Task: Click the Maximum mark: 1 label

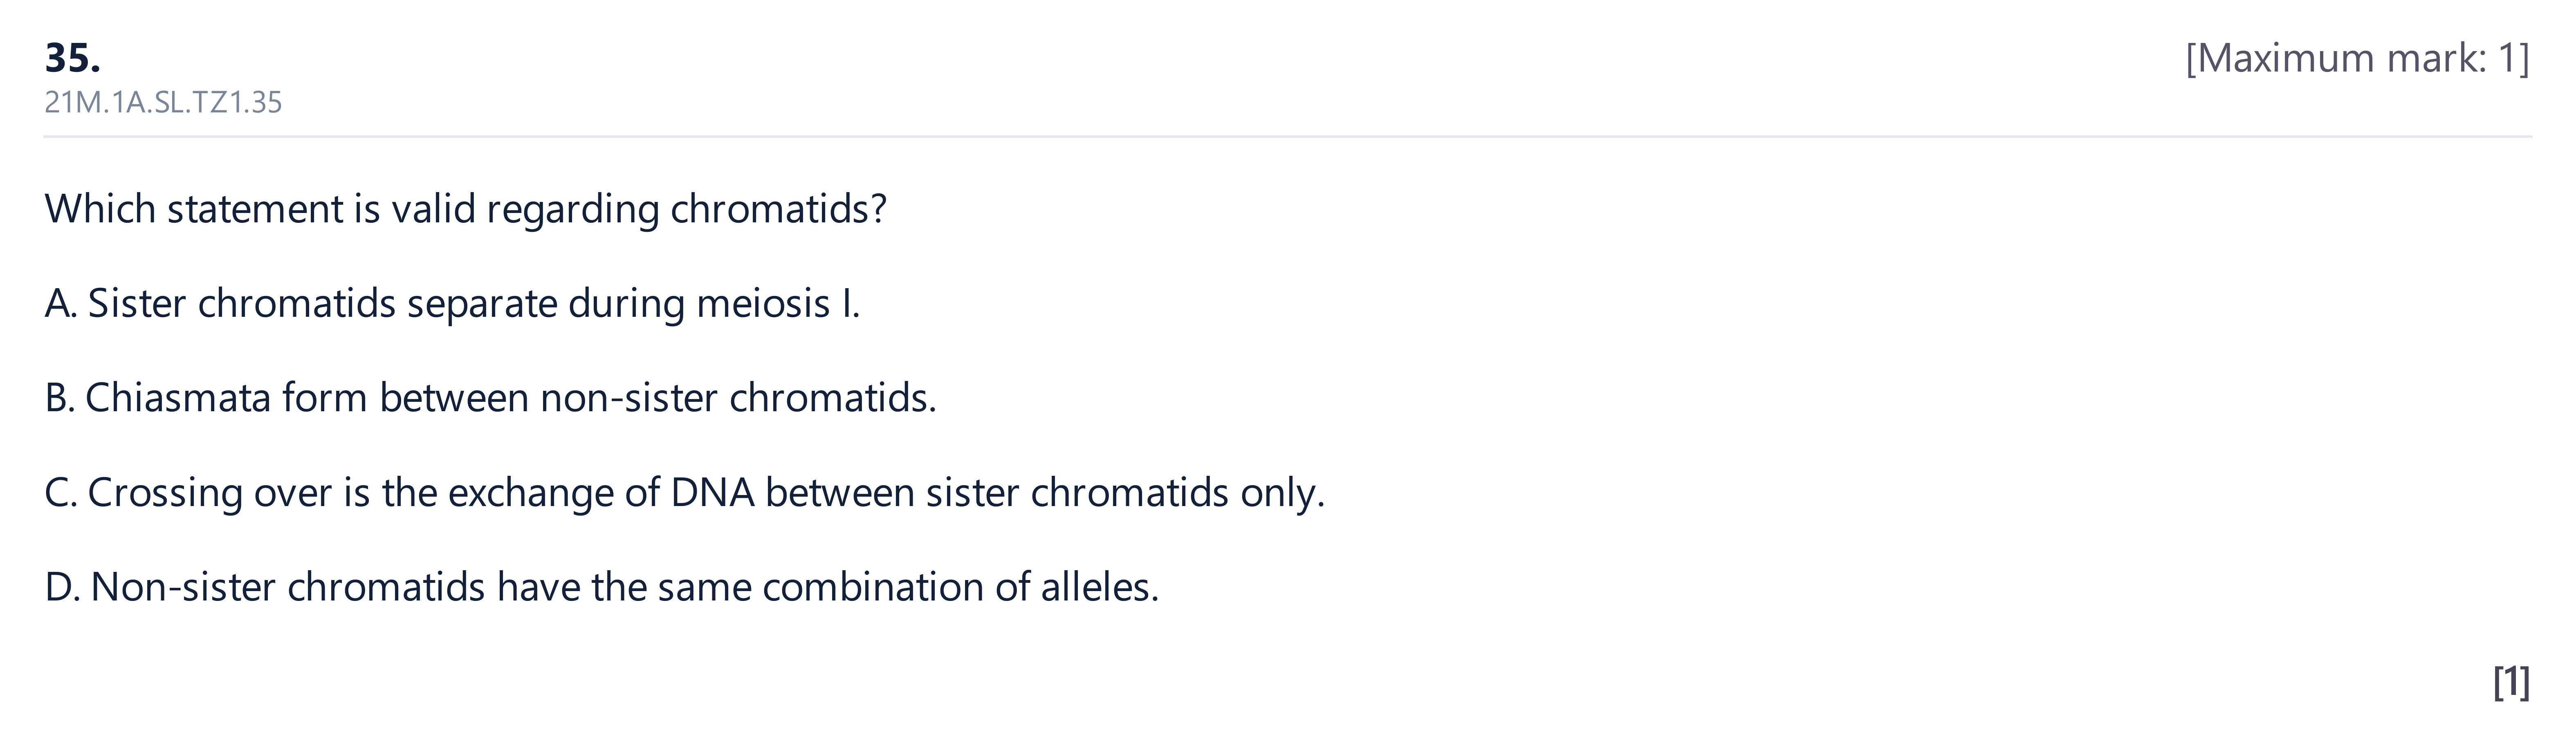Action: (x=2357, y=59)
